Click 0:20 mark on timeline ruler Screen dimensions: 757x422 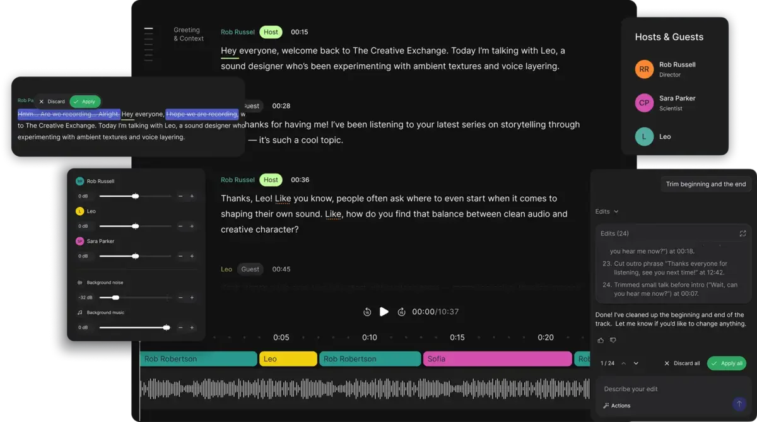click(546, 337)
